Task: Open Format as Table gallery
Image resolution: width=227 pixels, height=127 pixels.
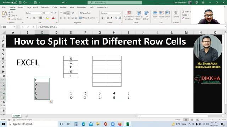Action: [139, 15]
